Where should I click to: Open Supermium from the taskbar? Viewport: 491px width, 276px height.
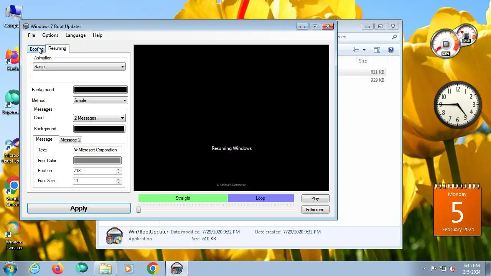tap(81, 269)
